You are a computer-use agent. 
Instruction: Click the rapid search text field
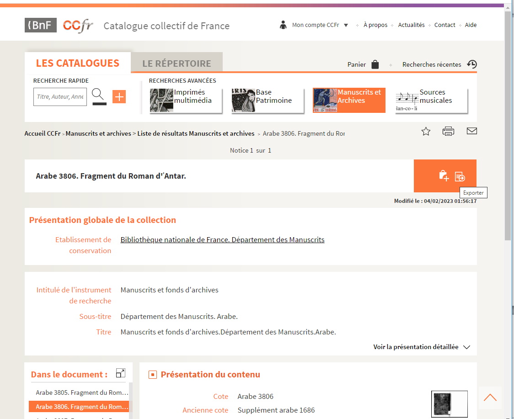point(60,97)
